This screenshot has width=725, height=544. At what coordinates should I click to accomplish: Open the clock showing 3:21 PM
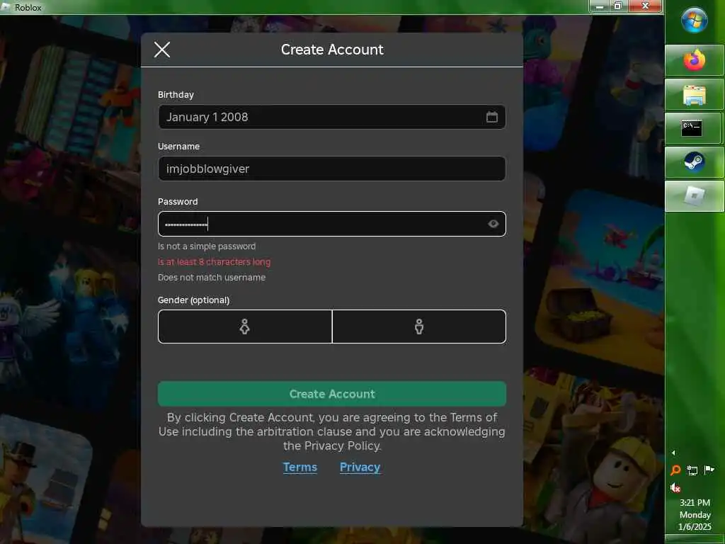tap(695, 514)
